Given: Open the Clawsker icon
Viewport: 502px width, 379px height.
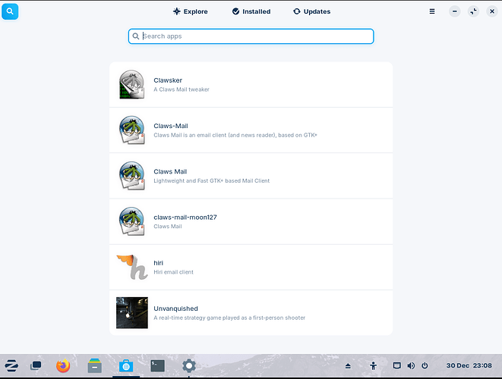Looking at the screenshot, I should click(132, 85).
